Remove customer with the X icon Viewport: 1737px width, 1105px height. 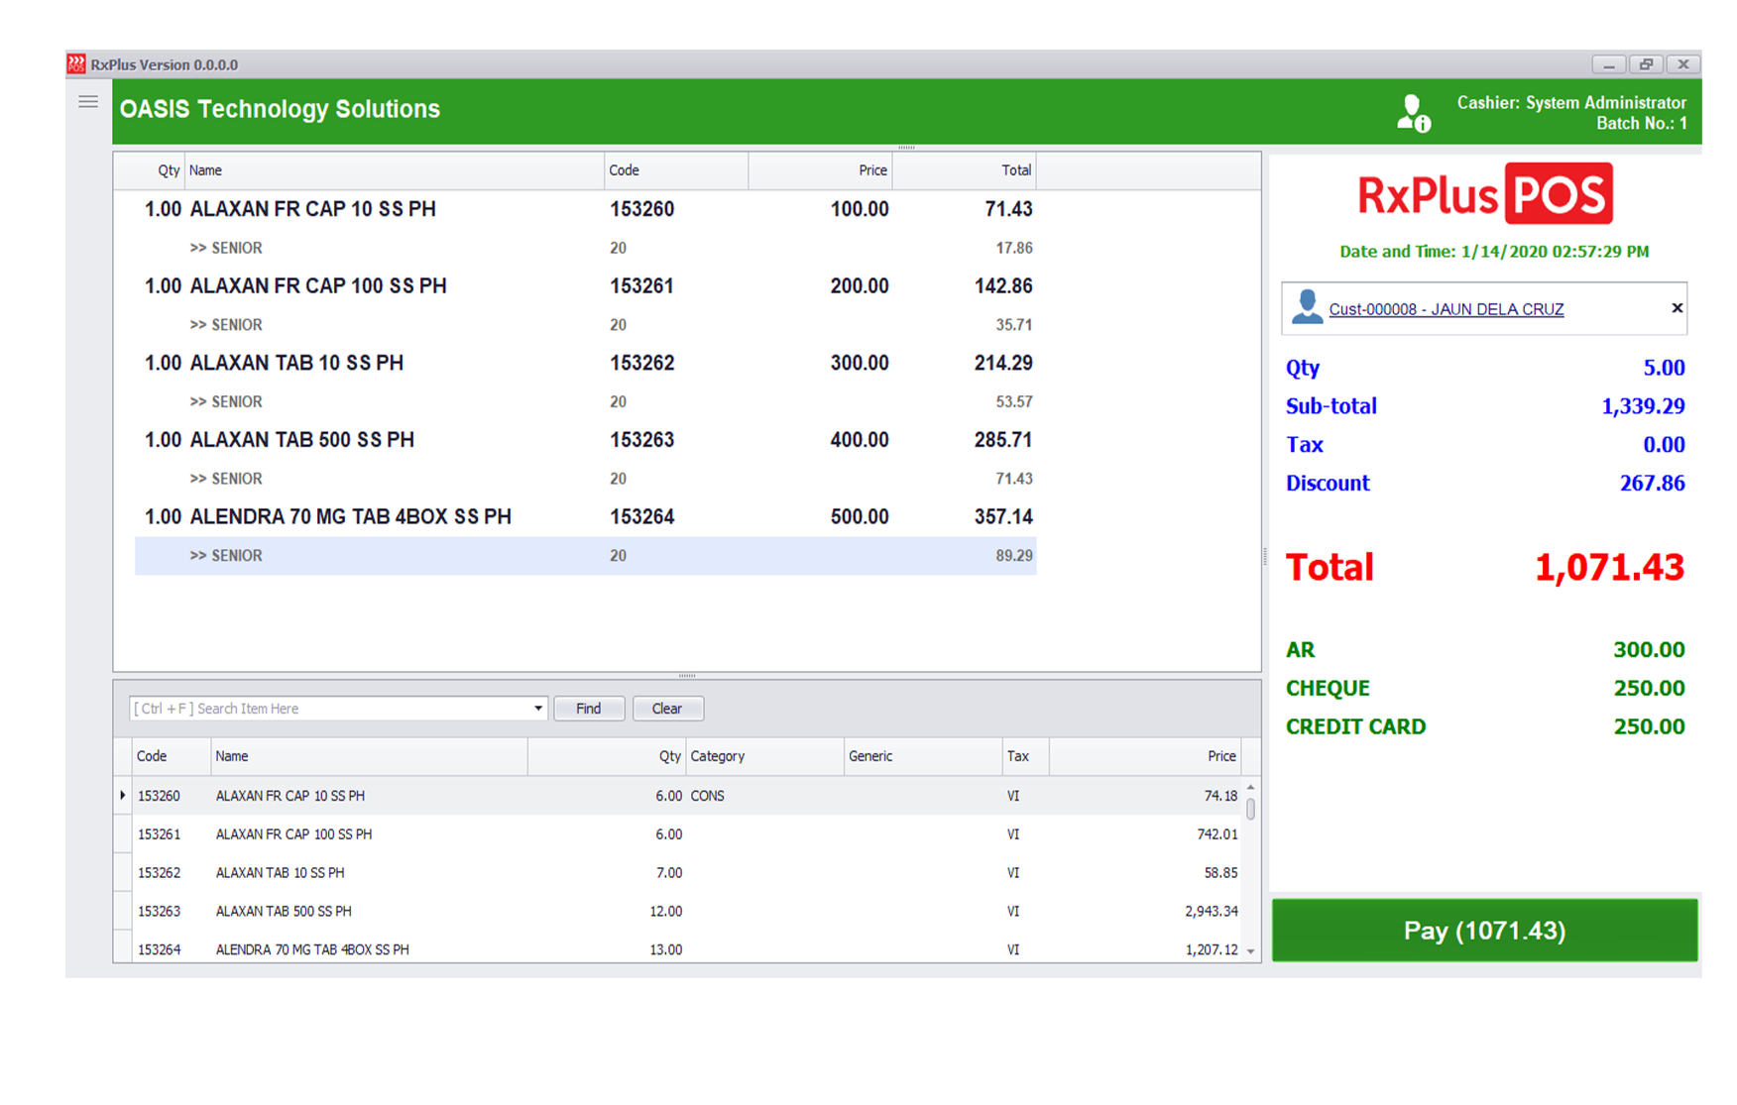coord(1677,308)
